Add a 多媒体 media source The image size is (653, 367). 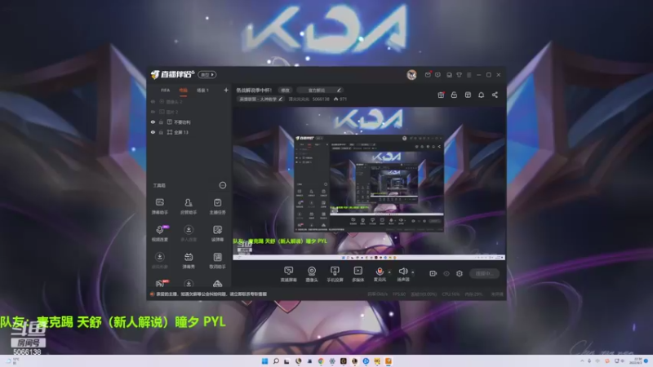(x=358, y=274)
